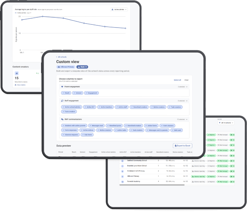Click Meal manager chip in St Aidan's row
247x212 pixels.
point(223,171)
